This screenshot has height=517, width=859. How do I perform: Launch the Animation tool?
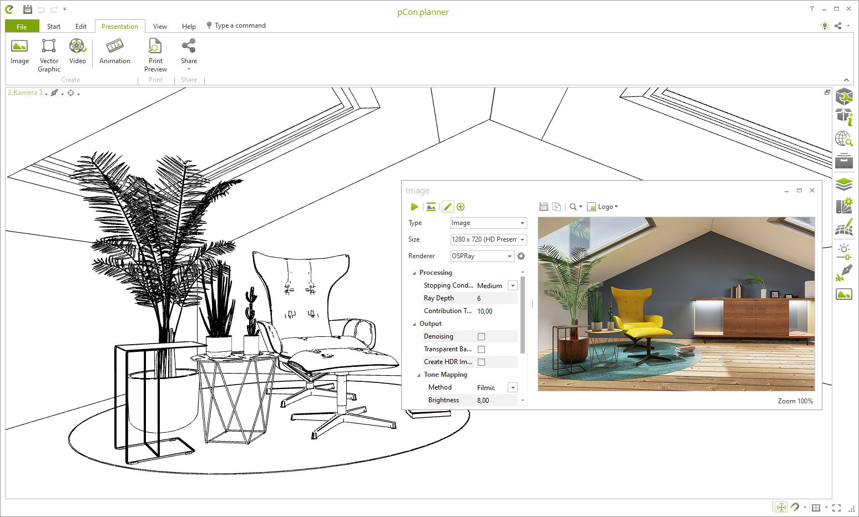click(x=115, y=52)
